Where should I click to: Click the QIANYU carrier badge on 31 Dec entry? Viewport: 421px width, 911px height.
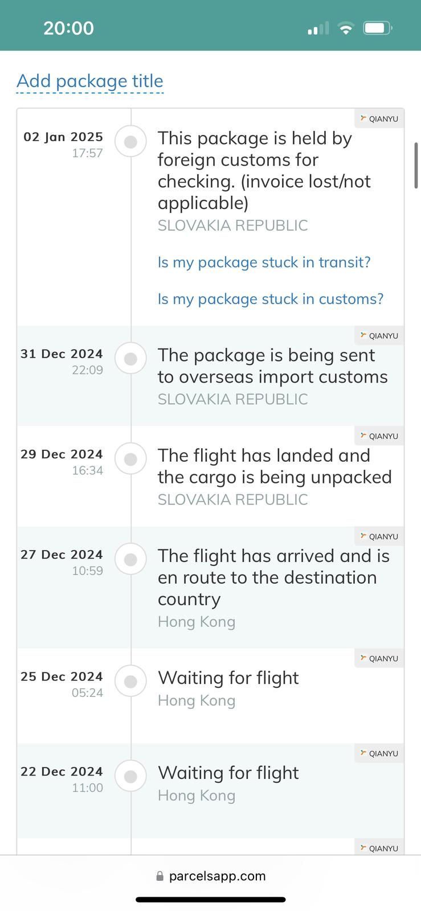(x=379, y=336)
